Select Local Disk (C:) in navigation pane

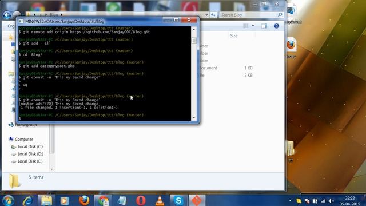(x=30, y=146)
